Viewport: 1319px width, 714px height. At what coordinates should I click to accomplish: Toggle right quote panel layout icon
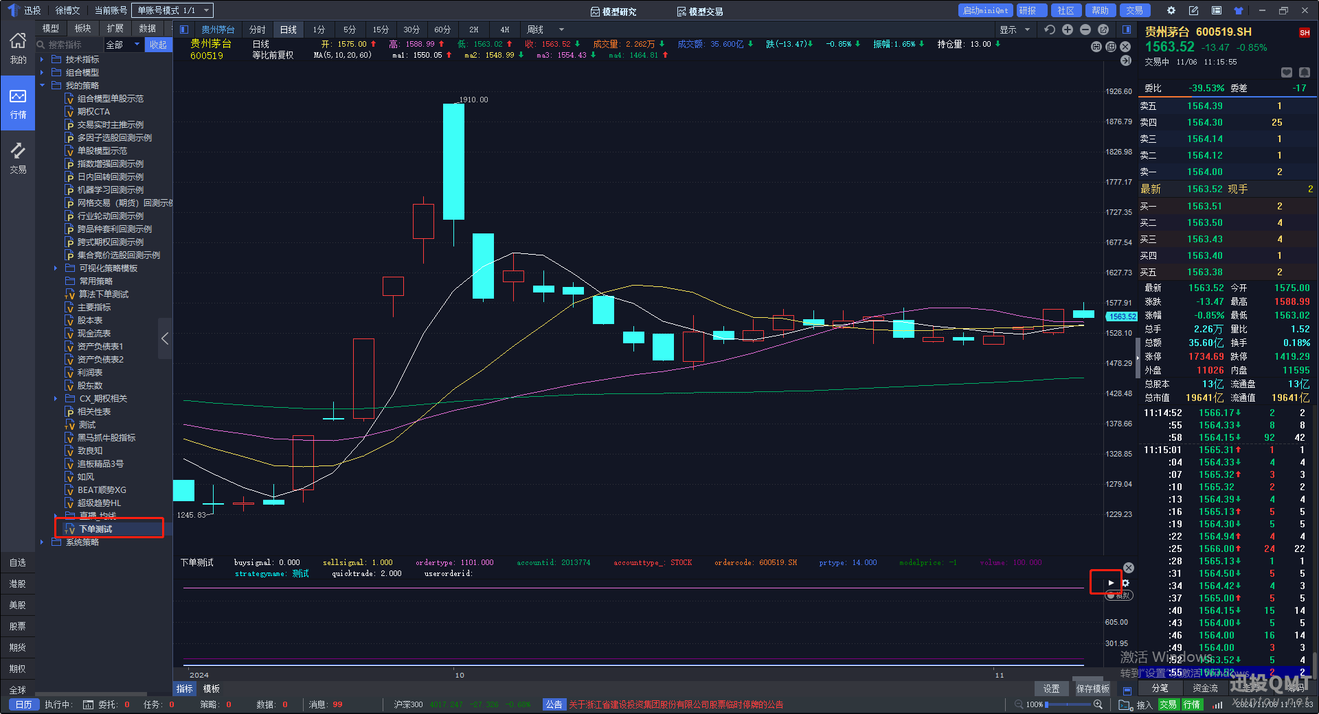tap(1127, 30)
